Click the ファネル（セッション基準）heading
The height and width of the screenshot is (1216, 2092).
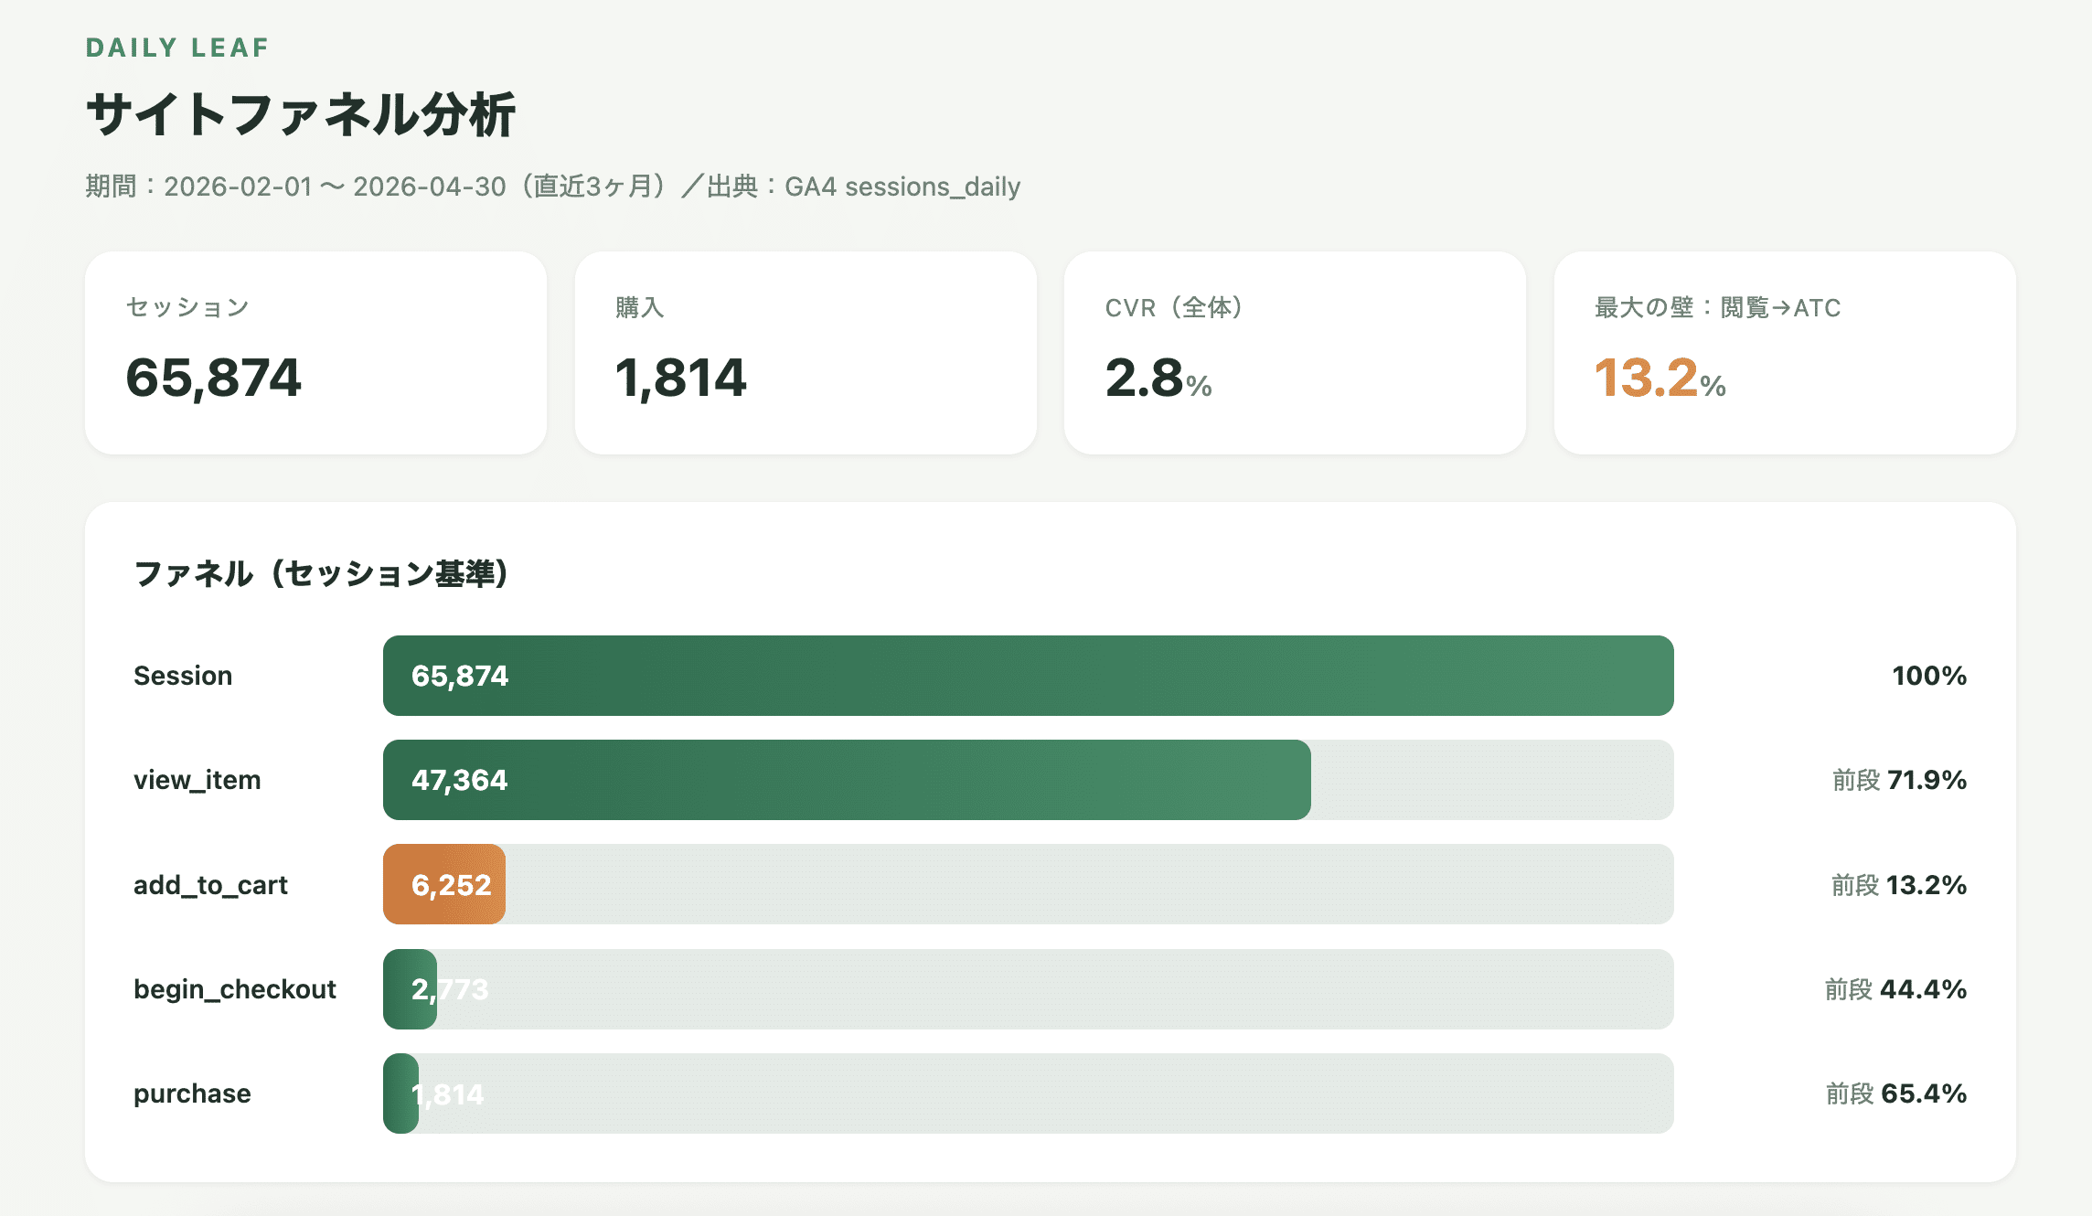pos(321,573)
